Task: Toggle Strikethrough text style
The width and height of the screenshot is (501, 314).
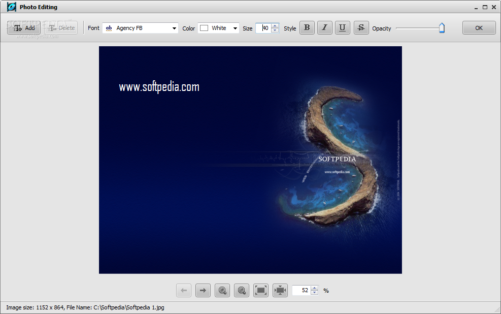Action: point(361,28)
